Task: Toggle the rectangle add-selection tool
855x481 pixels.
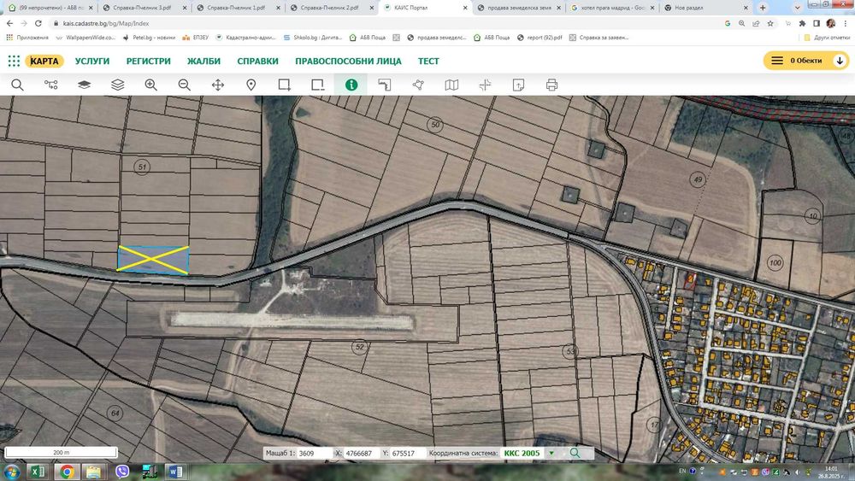Action: click(285, 85)
